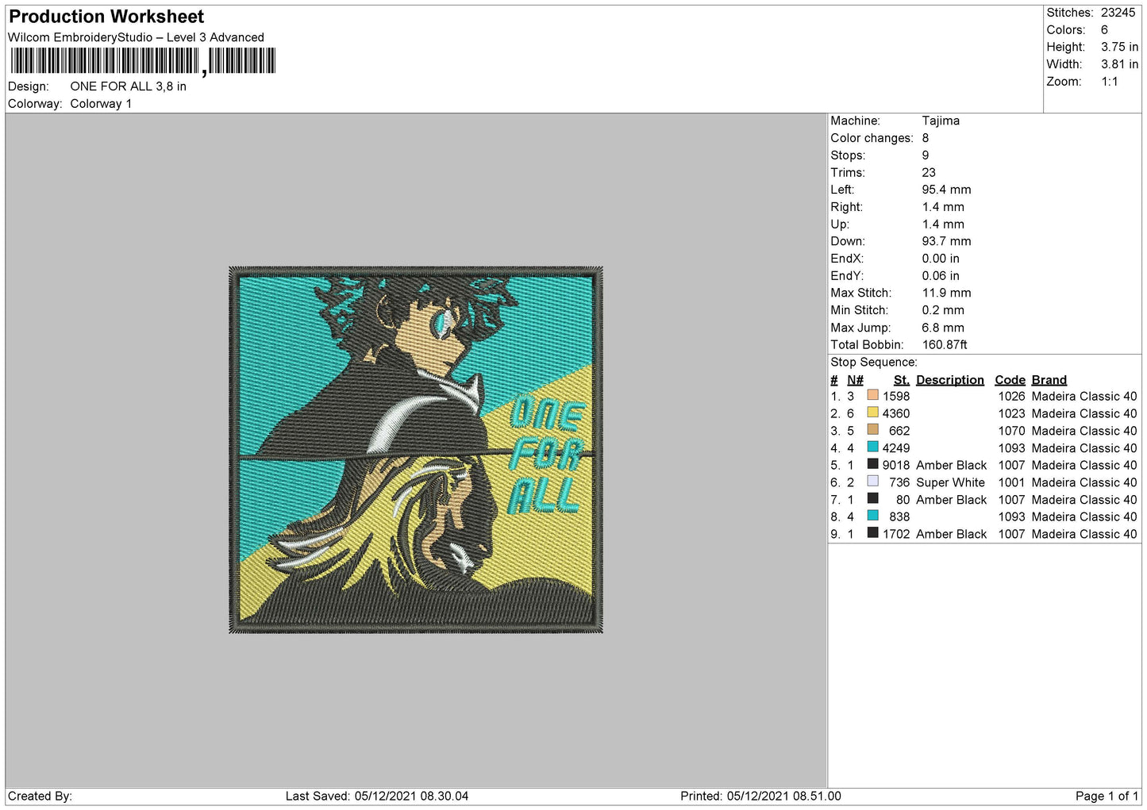Select the teal swatch beside 4249 stitches
Screen dimensions: 1147x810
(872, 447)
